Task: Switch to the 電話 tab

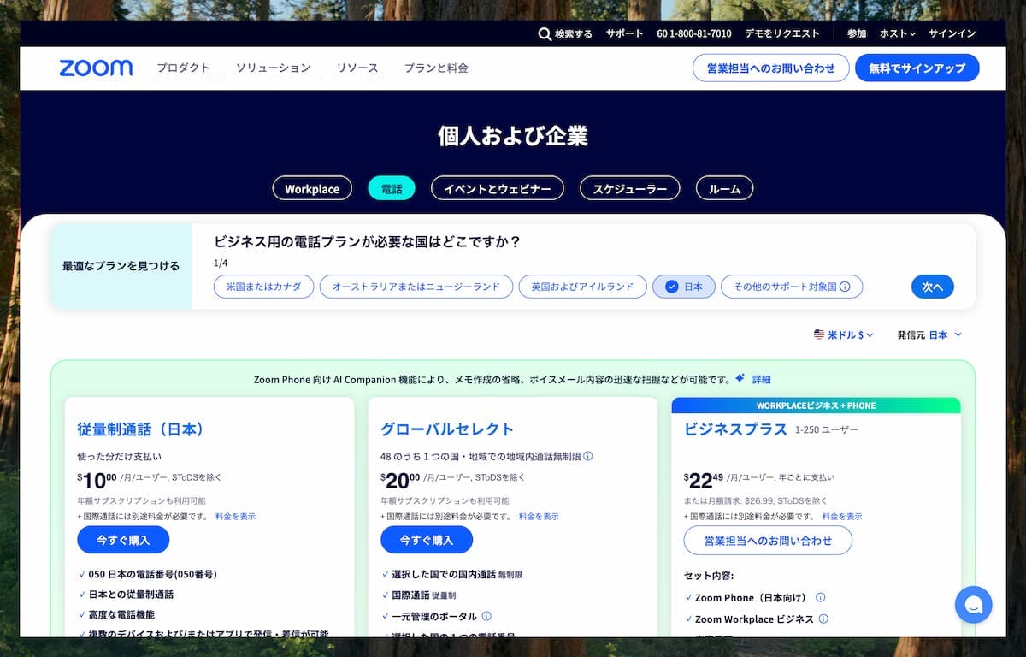Action: (392, 188)
